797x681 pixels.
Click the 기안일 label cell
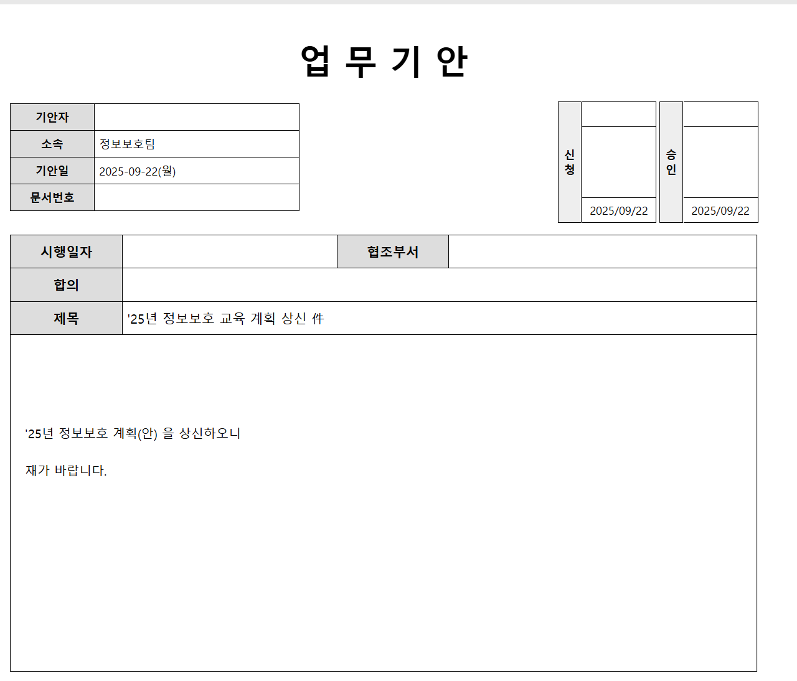[x=52, y=171]
